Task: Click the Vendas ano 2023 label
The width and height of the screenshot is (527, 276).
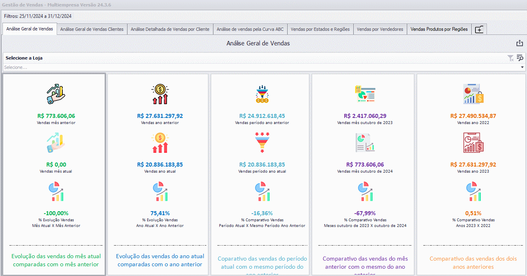Action: (473, 171)
